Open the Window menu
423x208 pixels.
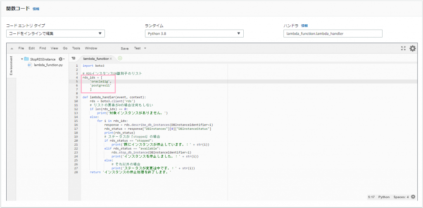91,49
